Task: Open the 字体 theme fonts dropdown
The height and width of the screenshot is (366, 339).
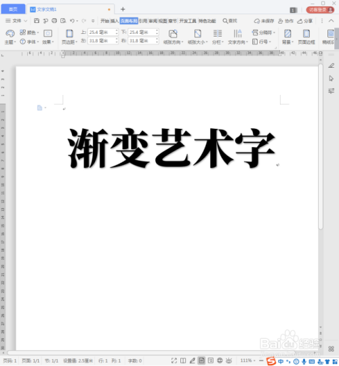Action: (x=29, y=42)
